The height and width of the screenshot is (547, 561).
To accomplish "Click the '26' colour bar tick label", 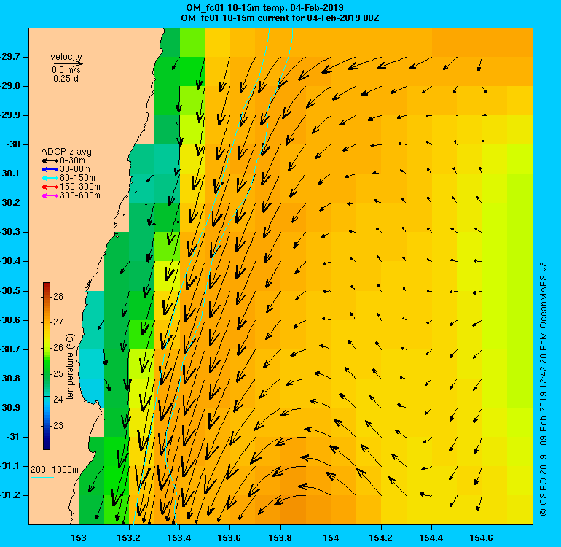I will tap(58, 348).
